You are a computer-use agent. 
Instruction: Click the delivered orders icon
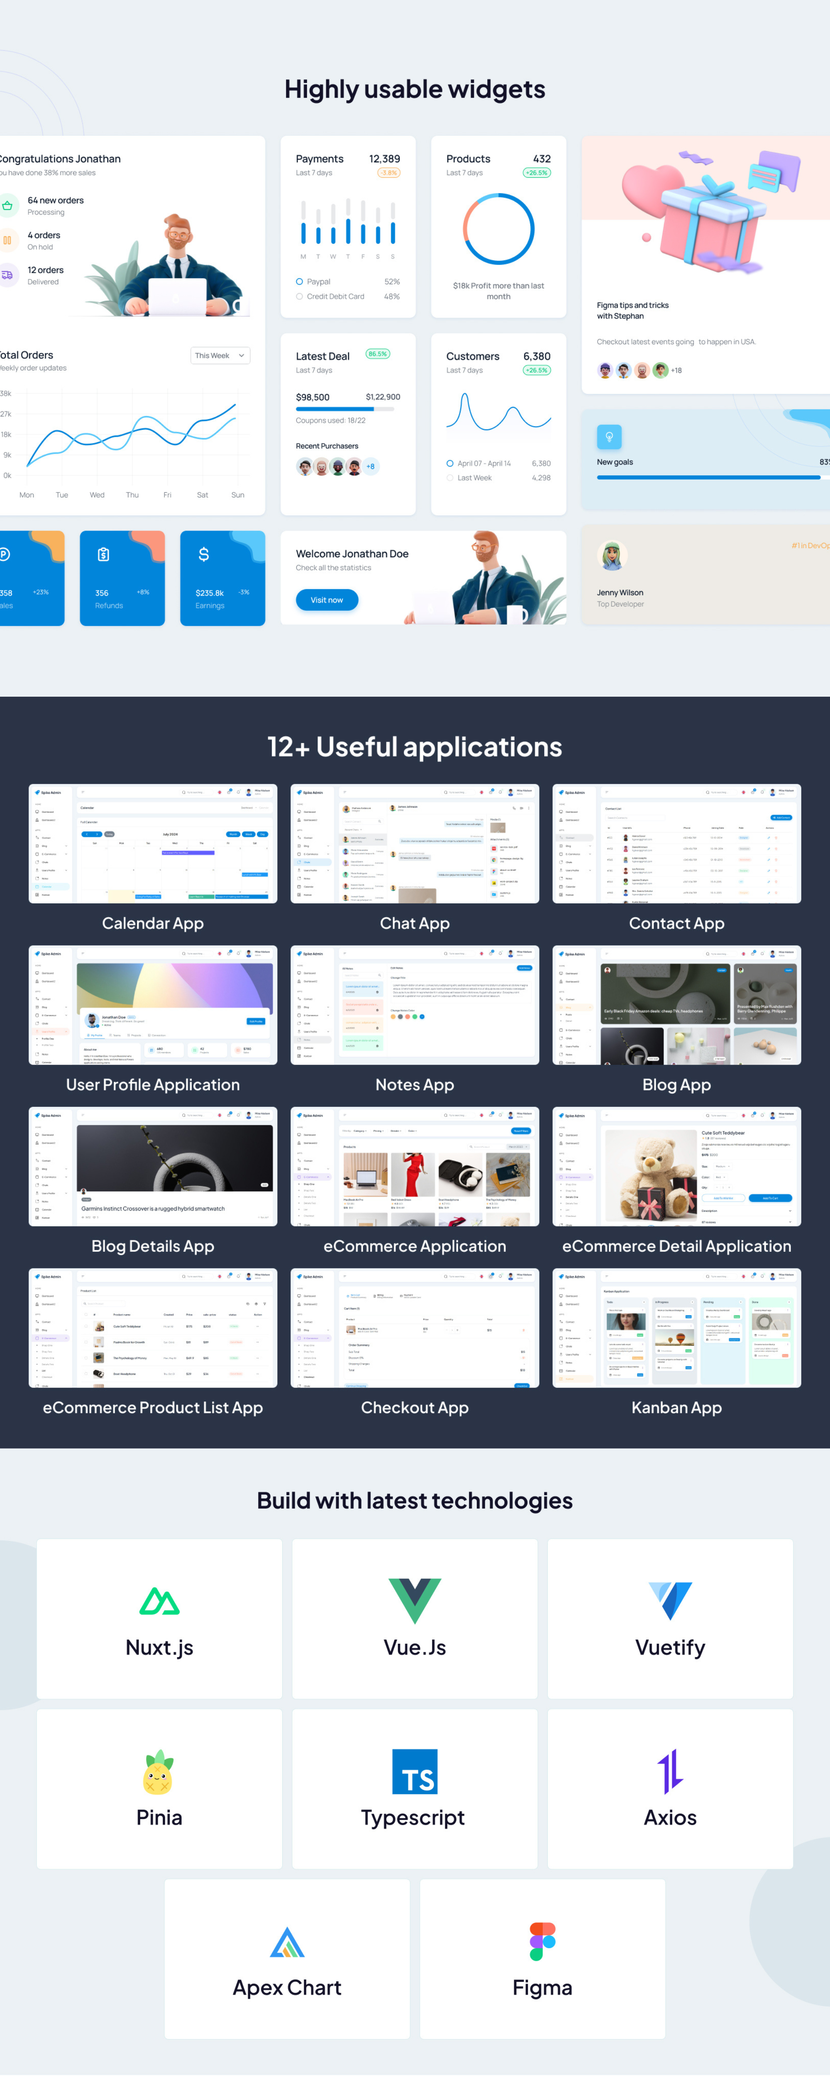8,275
